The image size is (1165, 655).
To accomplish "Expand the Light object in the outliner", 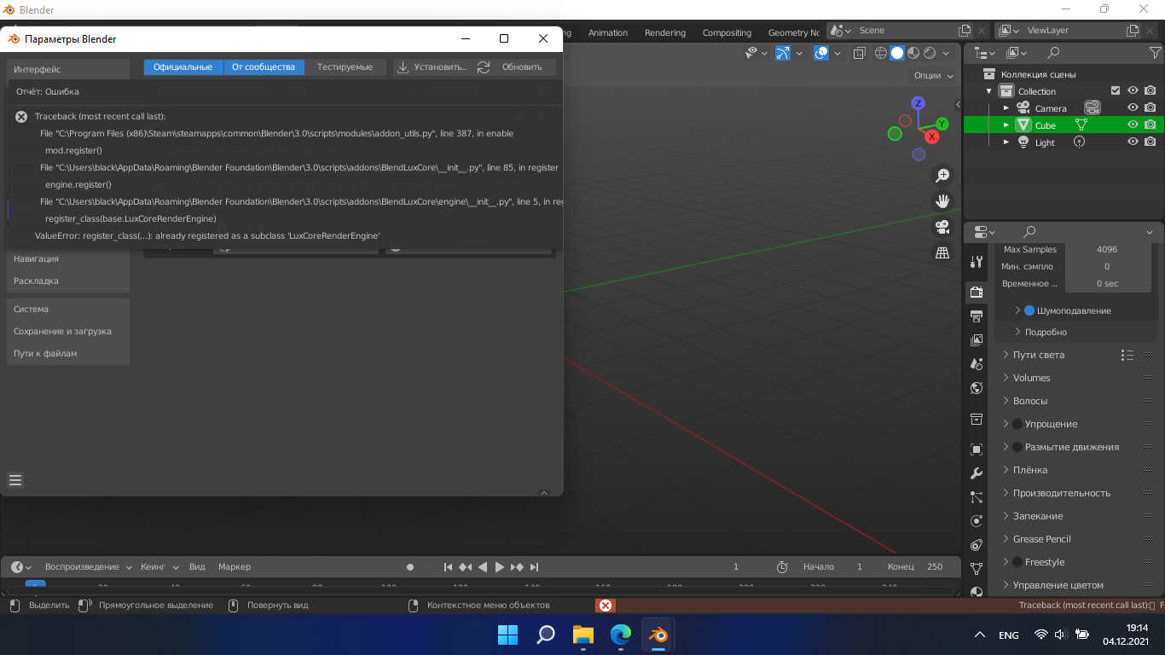I will pos(1006,142).
